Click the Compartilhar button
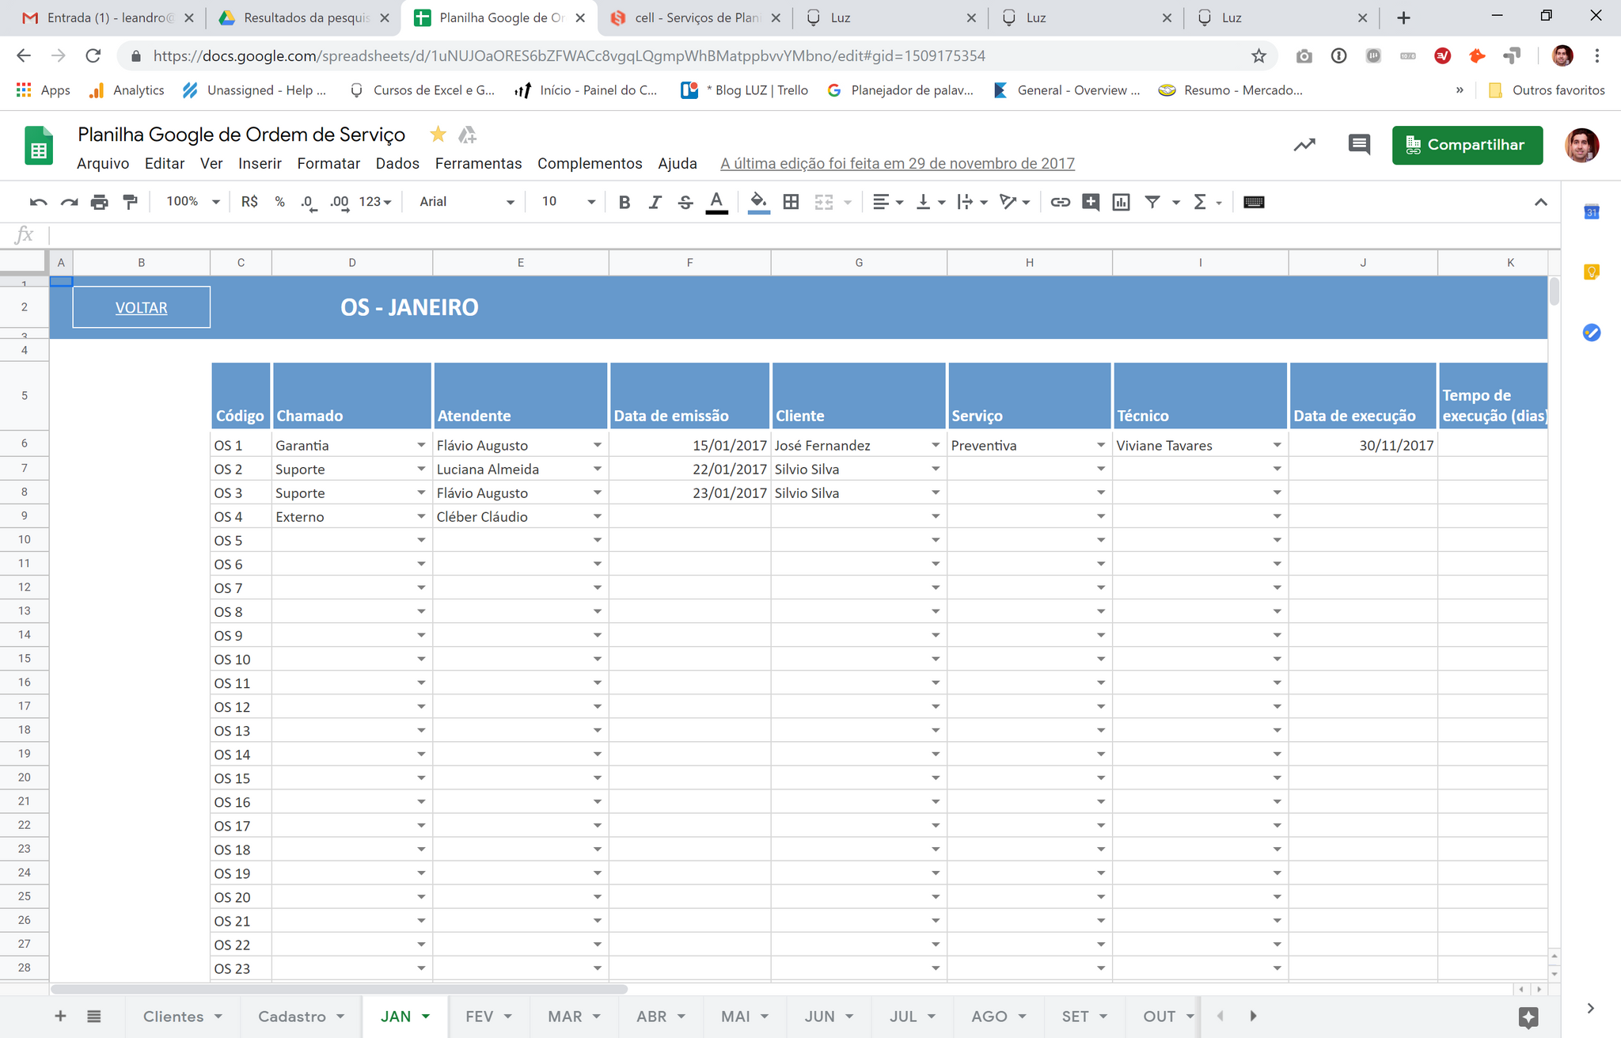The image size is (1621, 1038). (1467, 145)
